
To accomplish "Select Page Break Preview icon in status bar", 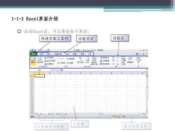I will click(119, 116).
